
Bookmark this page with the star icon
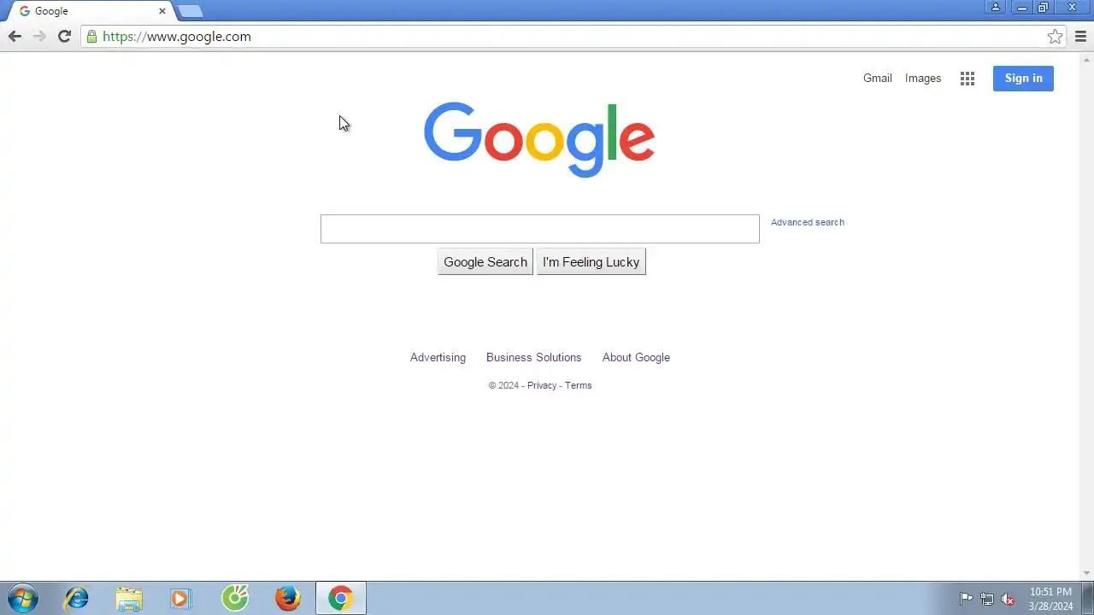[x=1056, y=36]
